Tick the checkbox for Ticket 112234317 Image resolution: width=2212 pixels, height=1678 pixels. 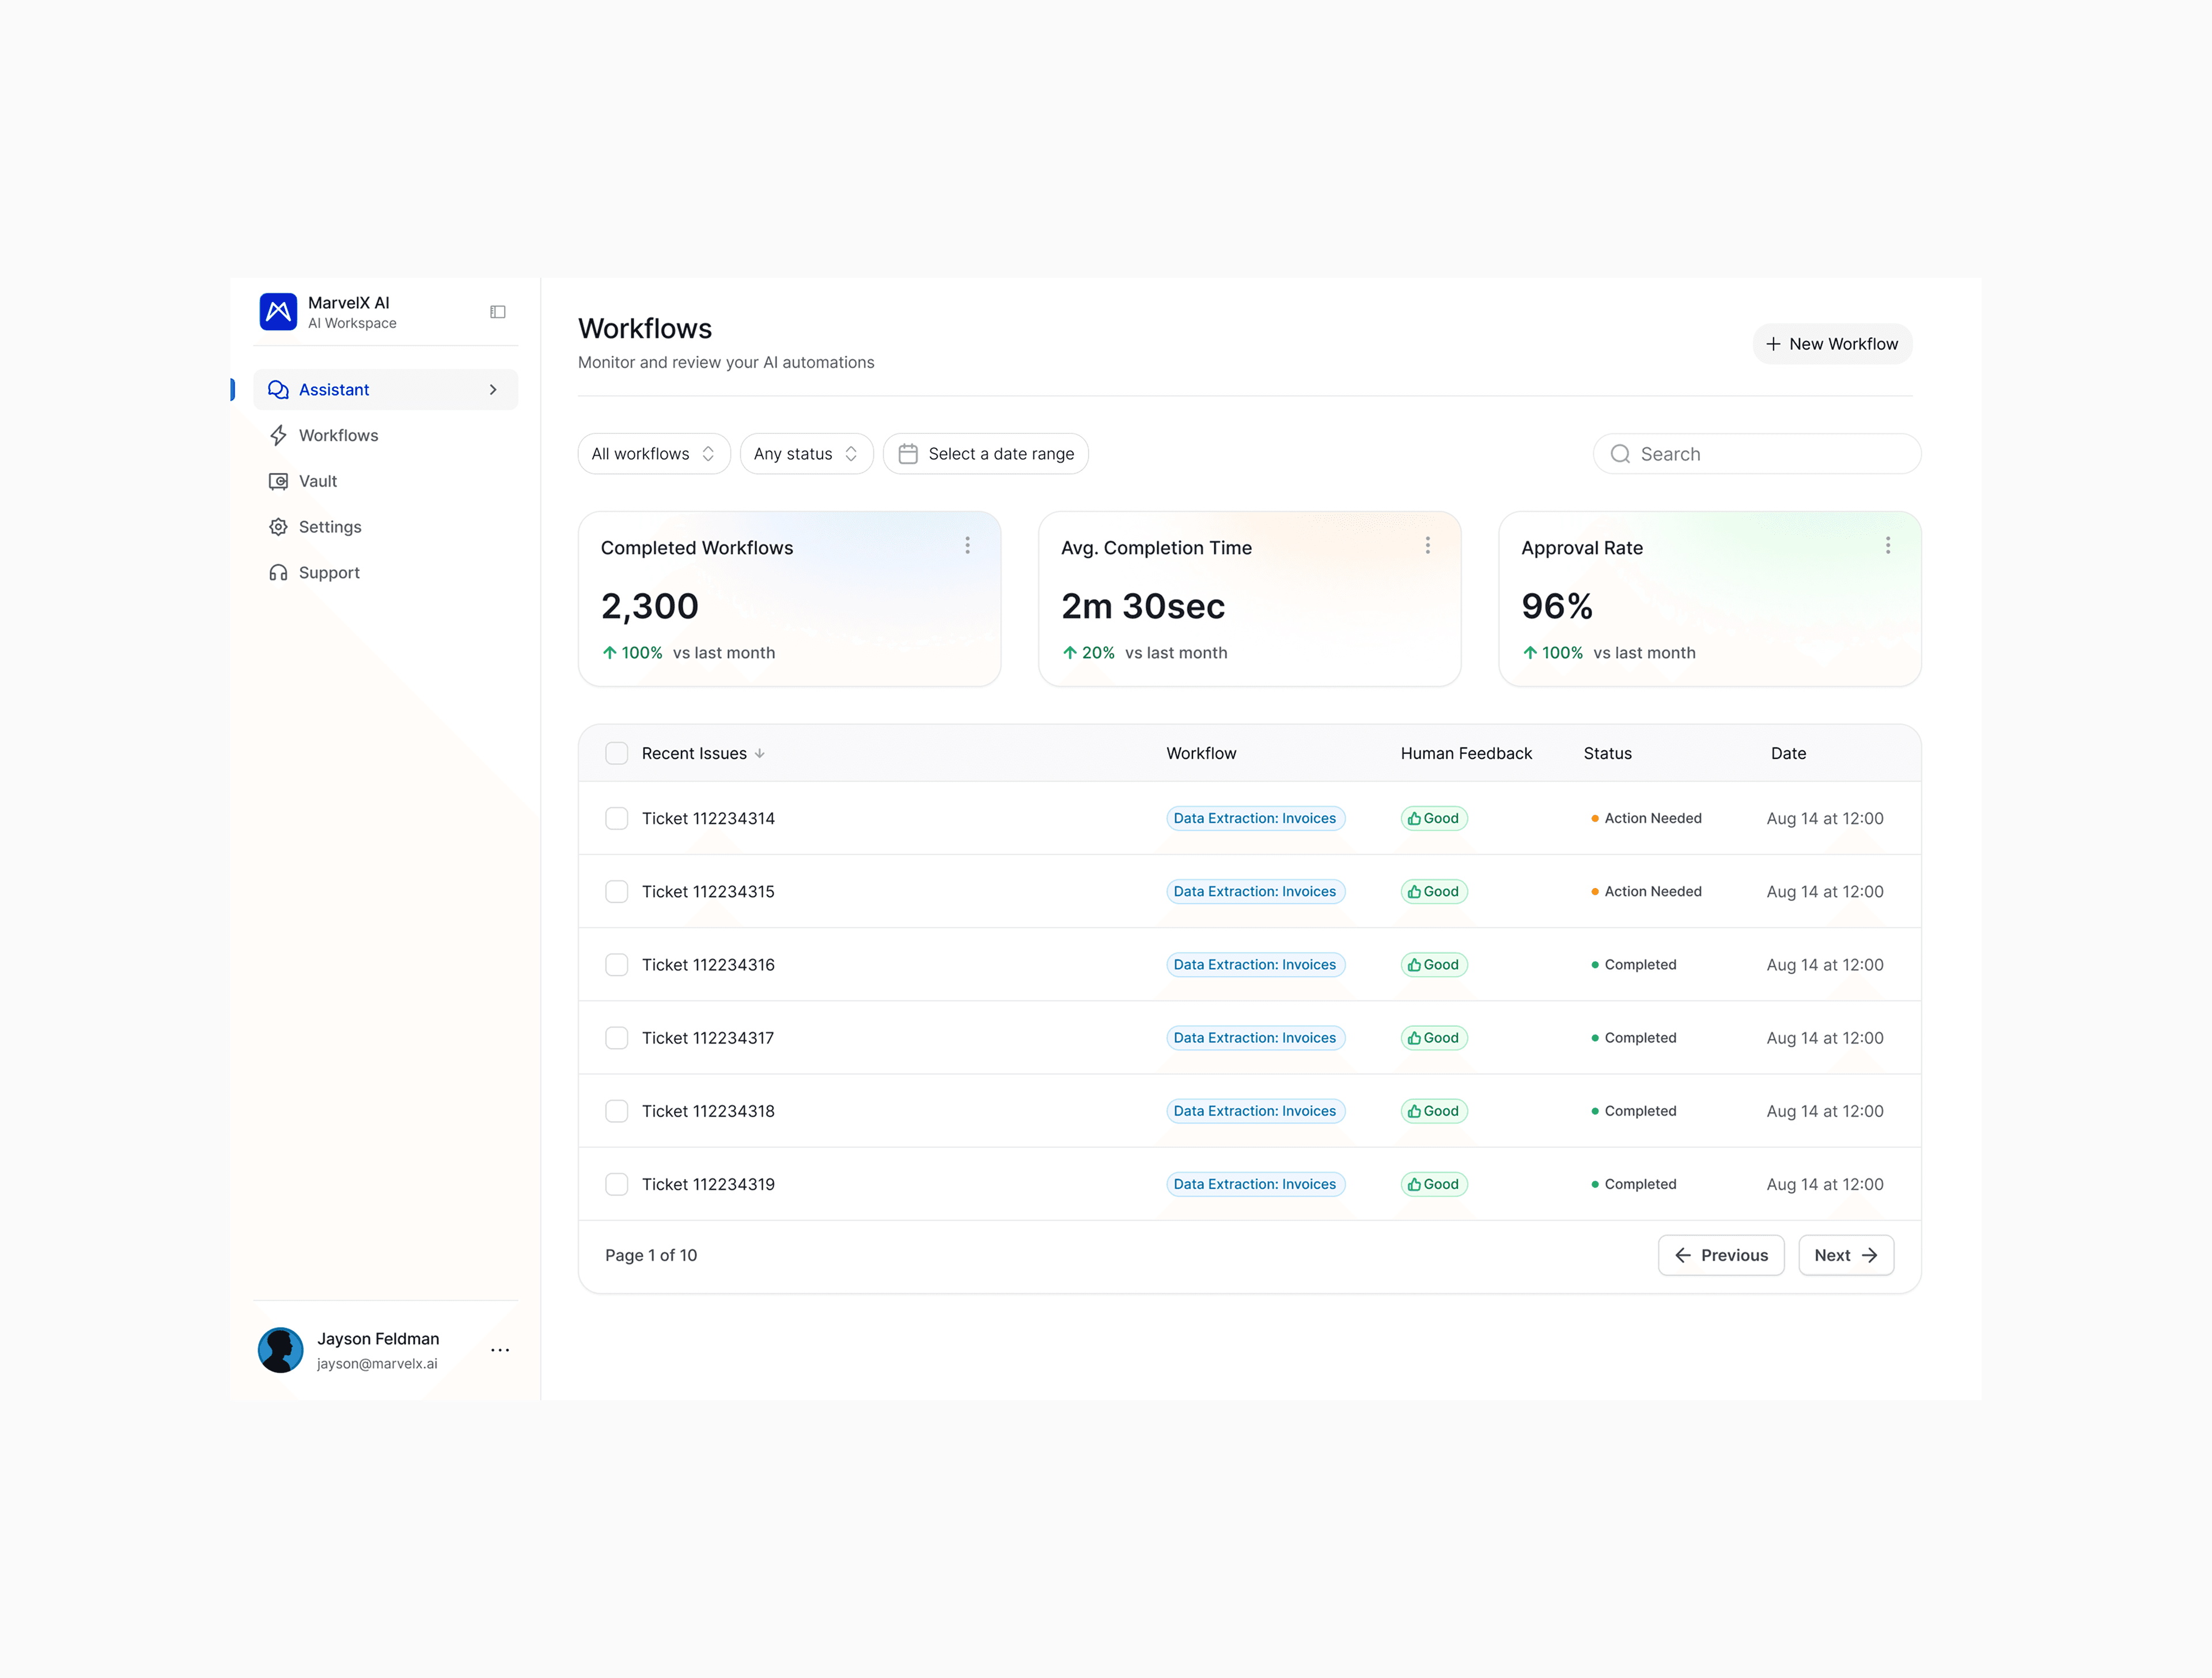[x=617, y=1038]
